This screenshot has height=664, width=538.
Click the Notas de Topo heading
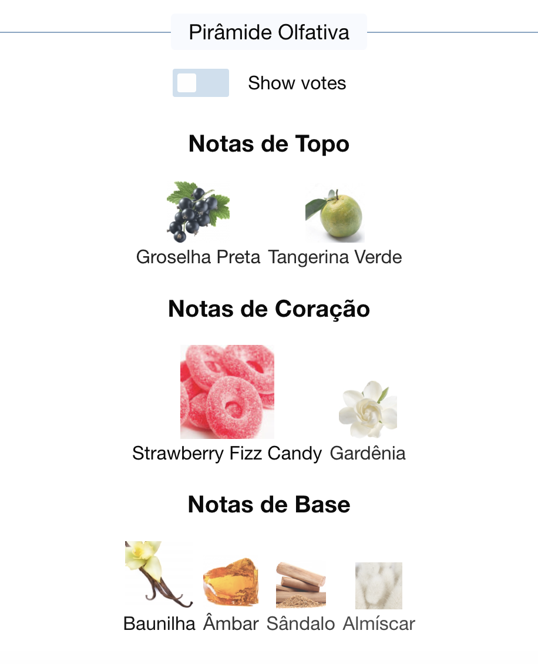(x=269, y=143)
